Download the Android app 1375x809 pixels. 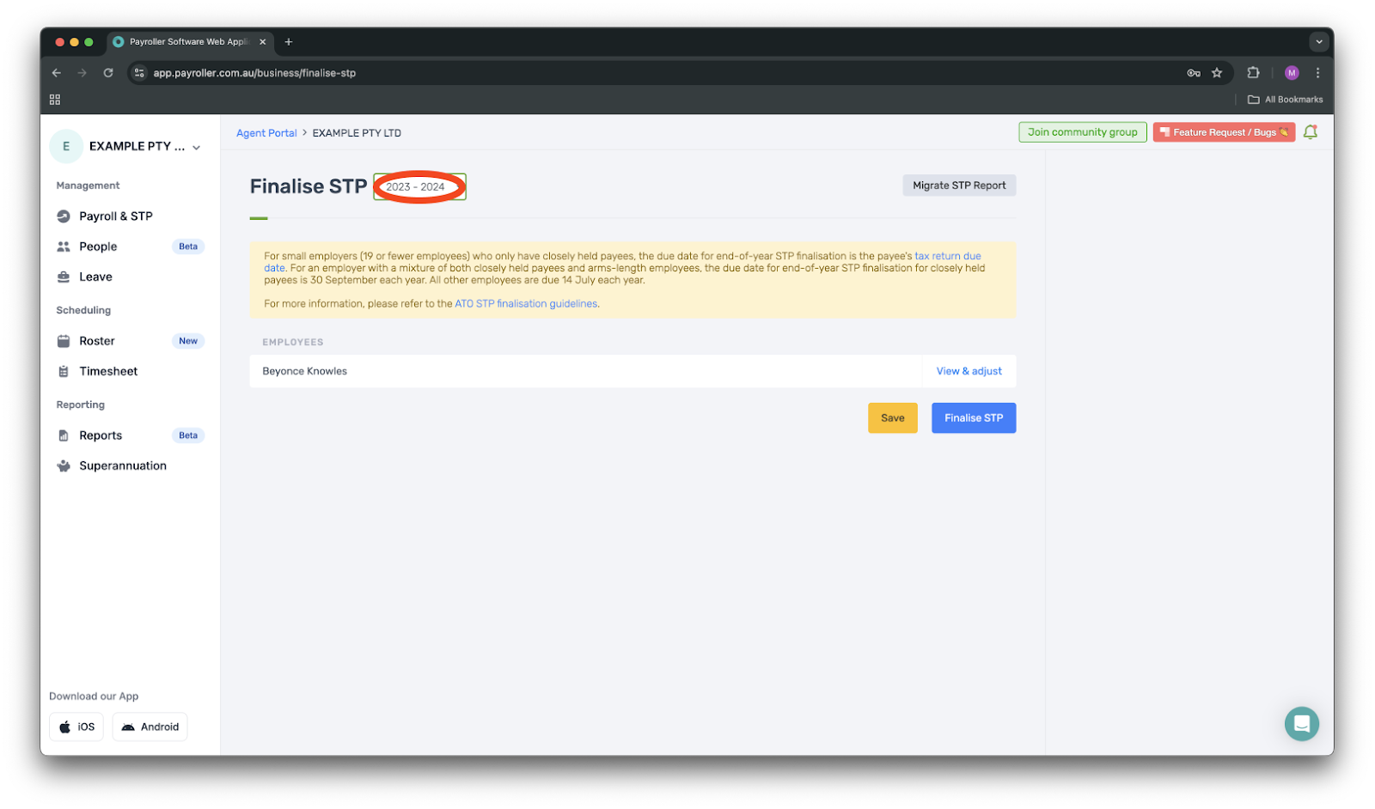150,727
